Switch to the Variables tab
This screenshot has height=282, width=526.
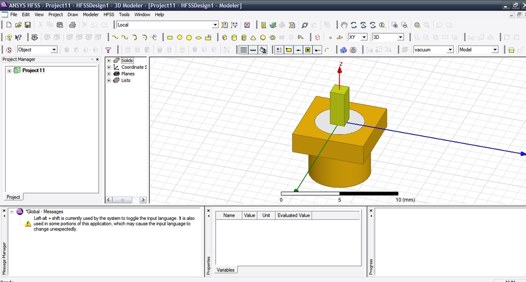(x=226, y=270)
